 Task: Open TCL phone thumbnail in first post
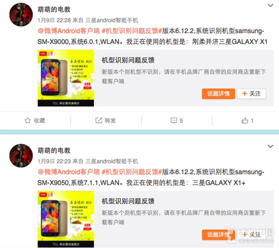tap(66, 78)
